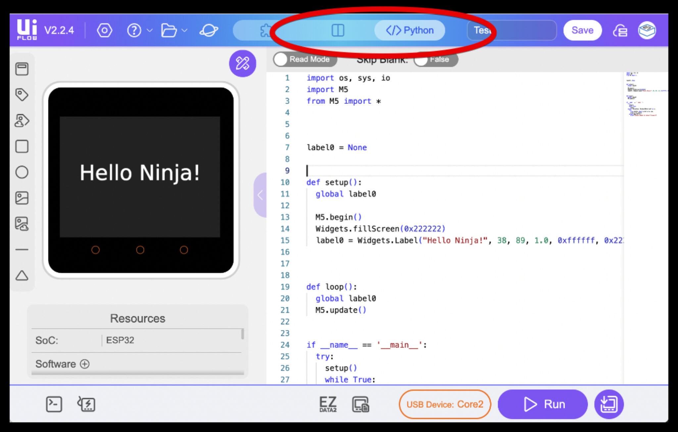
Task: Select the circle widget tool
Action: click(x=22, y=172)
